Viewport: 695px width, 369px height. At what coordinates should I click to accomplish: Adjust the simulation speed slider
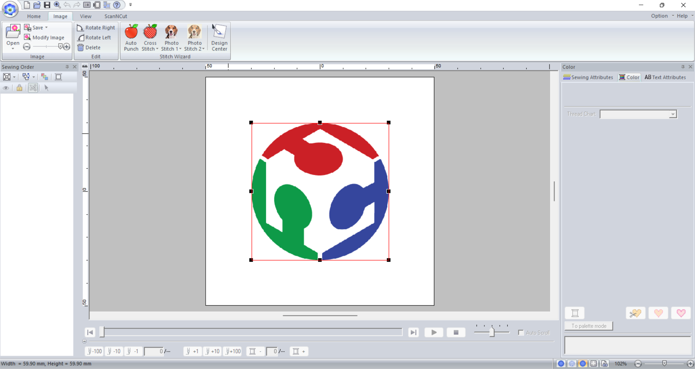[x=492, y=332]
